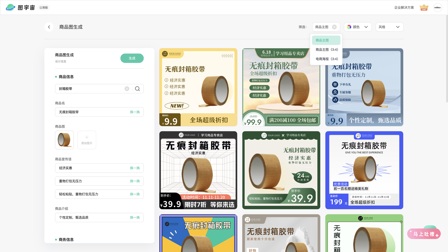This screenshot has height=252, width=448.
Task: Click the 公测版 beta badge
Action: (44, 7)
